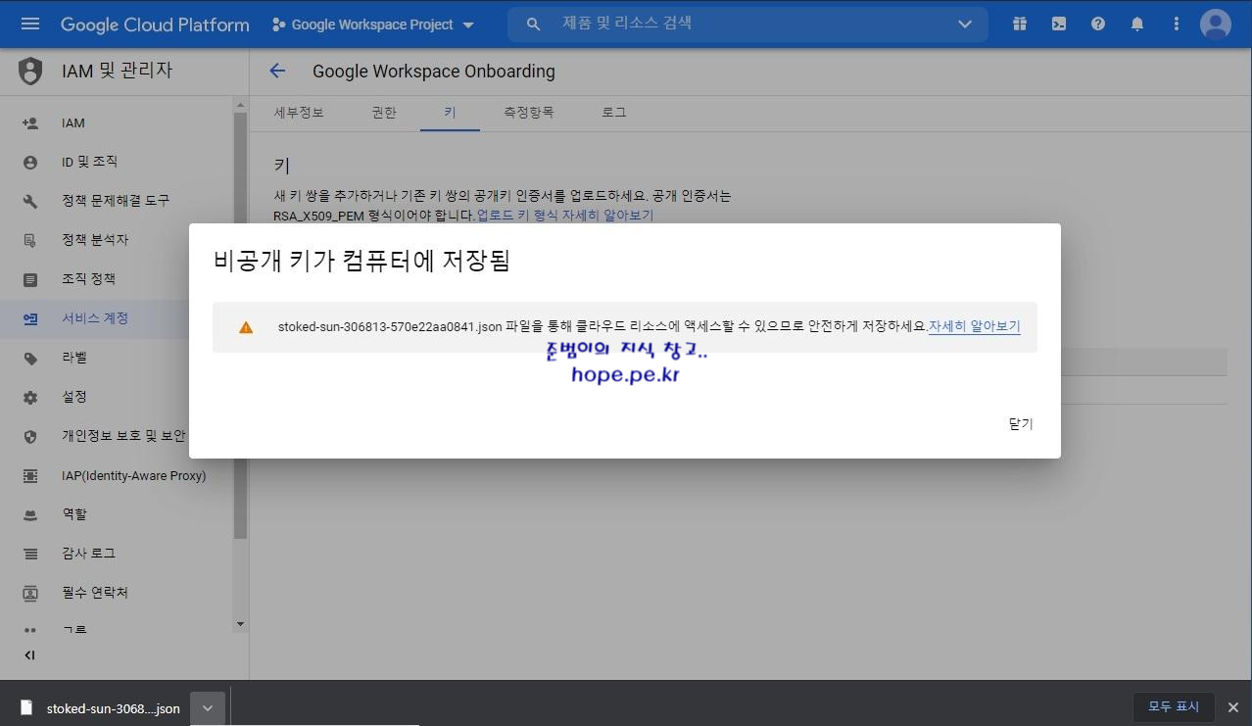Click the 조직 정책 list icon
Screen dimensions: 1252x726
pos(30,279)
